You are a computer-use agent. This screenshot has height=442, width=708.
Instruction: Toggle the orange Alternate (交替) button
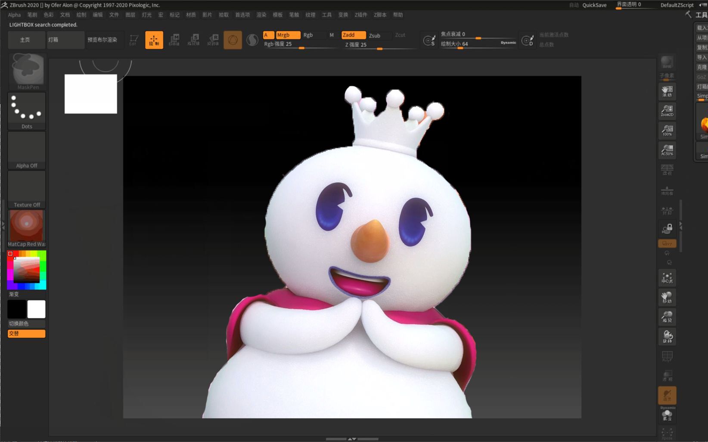coord(26,334)
